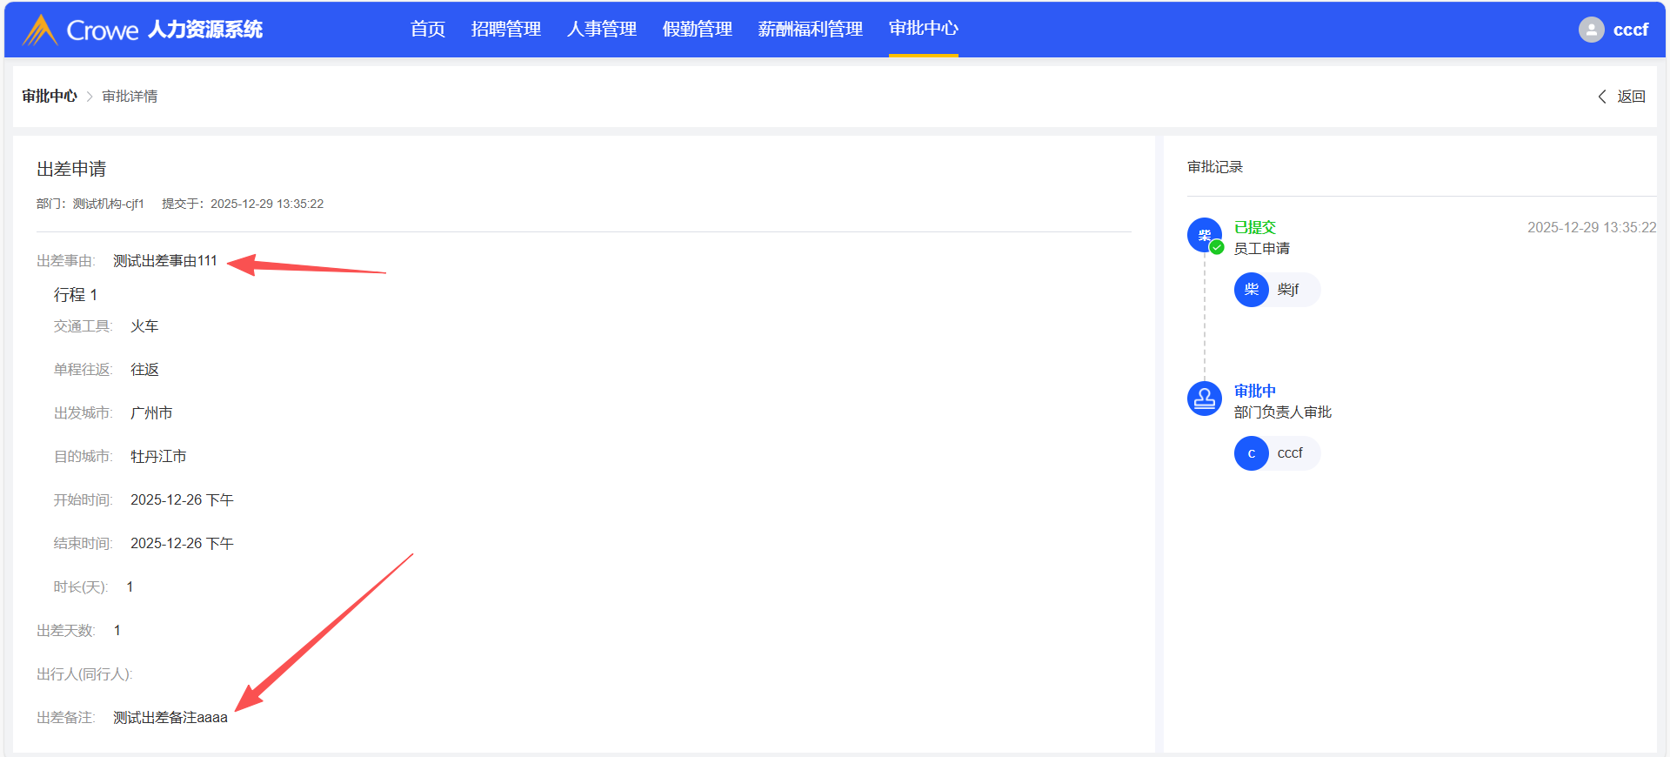The width and height of the screenshot is (1670, 757).
Task: Click the 测试出差事由111 value
Action: point(165,261)
